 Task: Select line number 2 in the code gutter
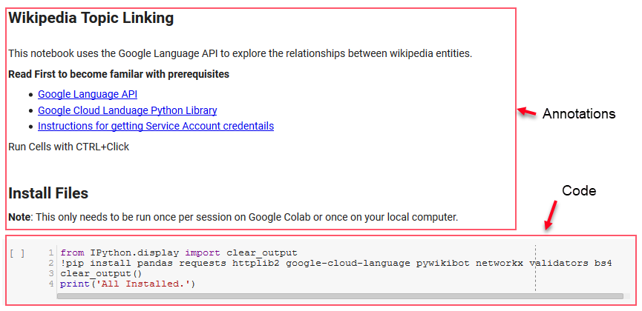51,264
